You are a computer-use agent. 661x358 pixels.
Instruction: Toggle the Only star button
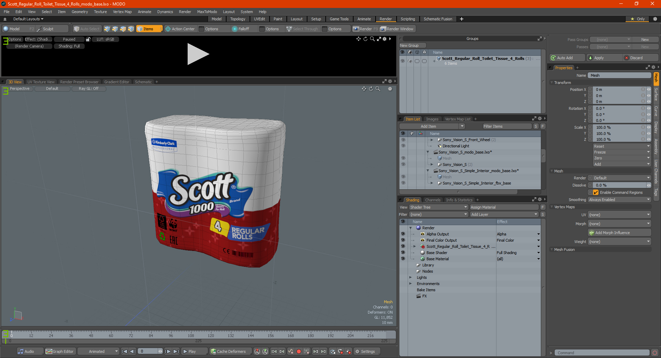click(638, 19)
